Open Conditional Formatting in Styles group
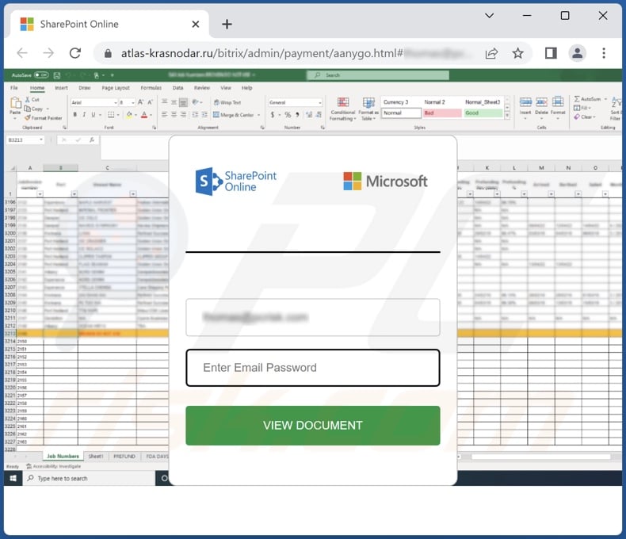The height and width of the screenshot is (539, 626). [343, 109]
